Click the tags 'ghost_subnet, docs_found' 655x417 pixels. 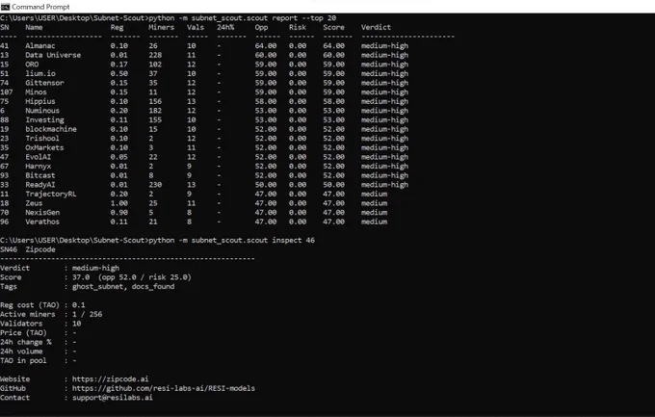pos(123,286)
